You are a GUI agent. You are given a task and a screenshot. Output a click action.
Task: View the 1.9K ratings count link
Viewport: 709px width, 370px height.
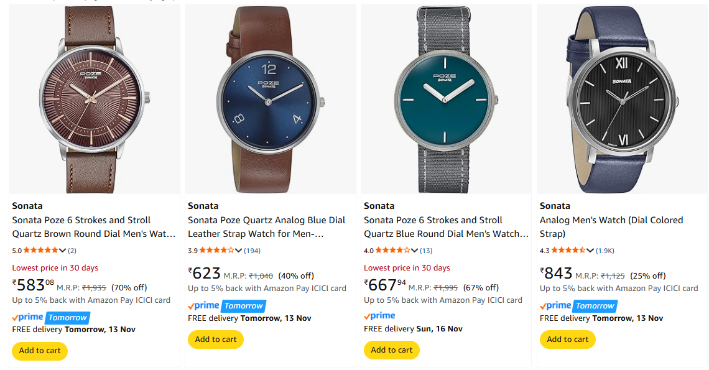pyautogui.click(x=605, y=251)
